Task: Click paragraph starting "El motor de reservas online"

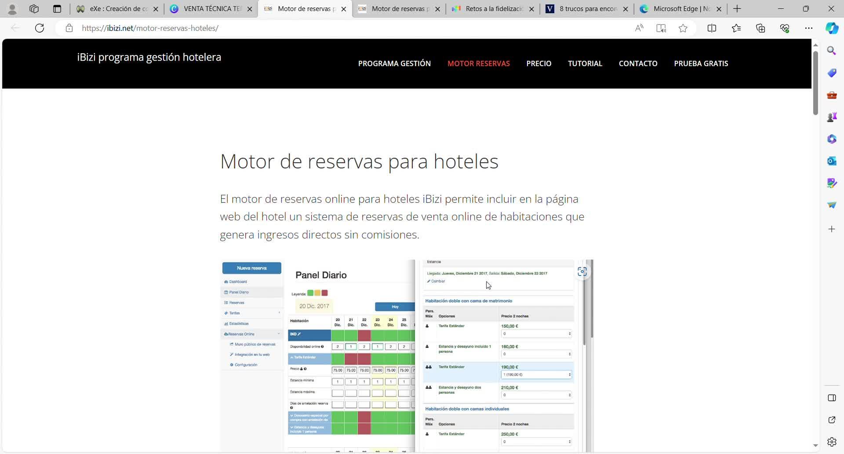Action: click(402, 216)
